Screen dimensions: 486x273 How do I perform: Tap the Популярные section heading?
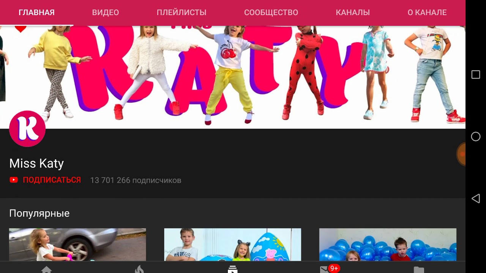(39, 213)
